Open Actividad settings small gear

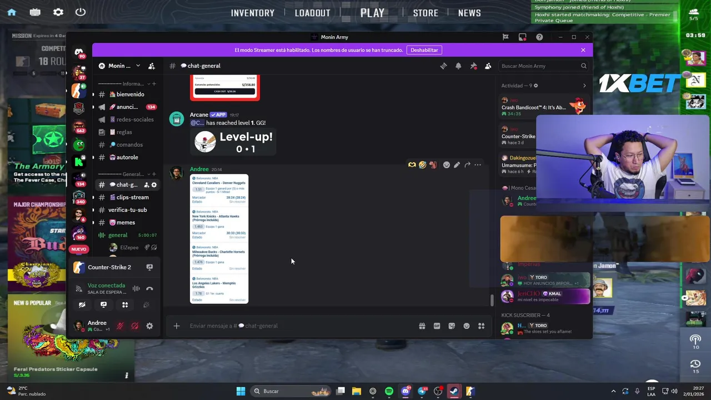[x=536, y=86]
